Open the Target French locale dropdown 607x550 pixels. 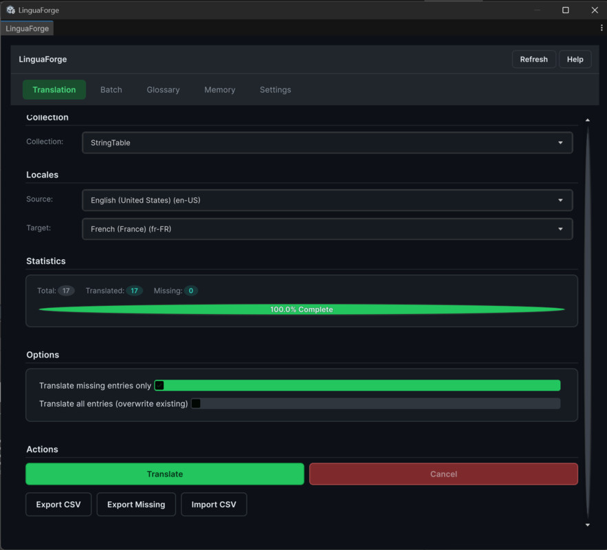(x=327, y=228)
